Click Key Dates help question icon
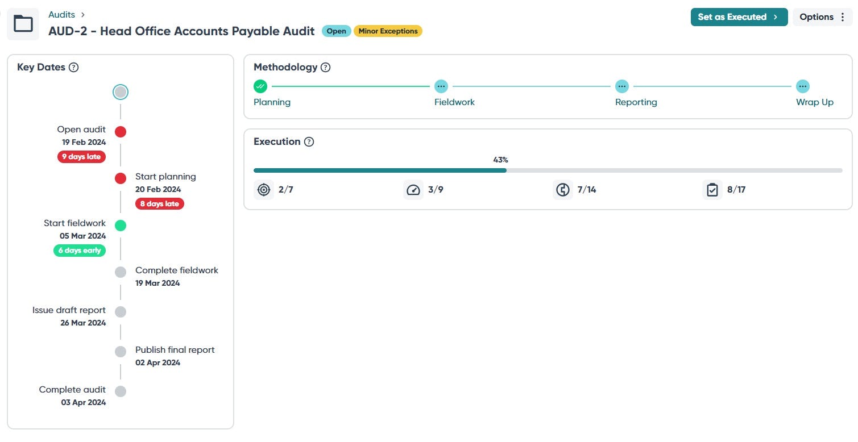The image size is (858, 442). pos(73,67)
